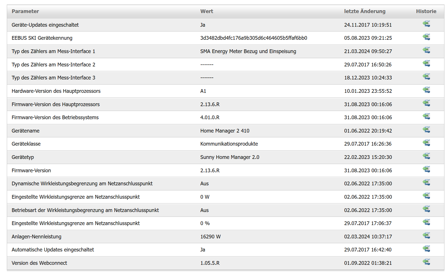
Task: Click the Sunny Home Manager 2.0 value
Action: tap(230, 157)
